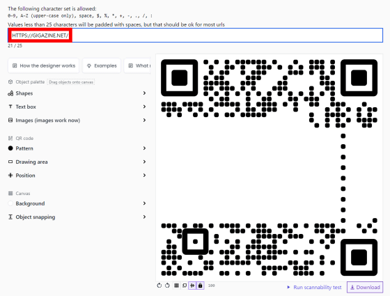Run scannability test
Viewport: 390px width, 296px height.
coord(314,287)
